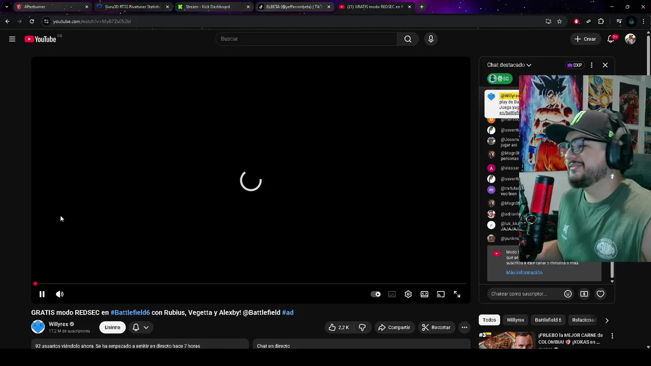
Task: Open the account avatar menu
Action: click(x=630, y=39)
